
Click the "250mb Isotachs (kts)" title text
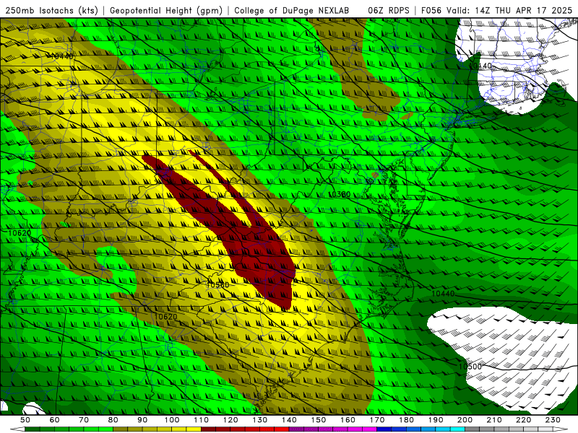[x=51, y=10]
